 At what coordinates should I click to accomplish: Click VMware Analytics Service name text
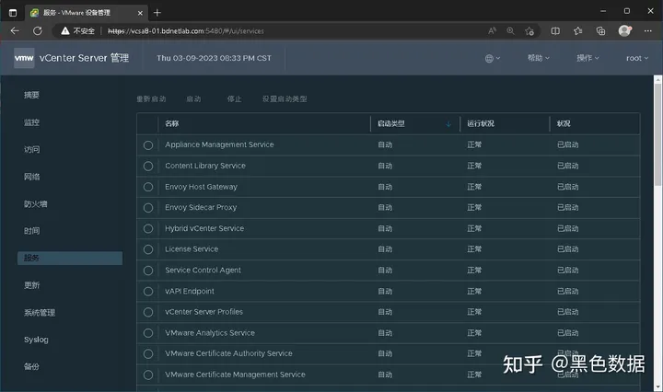pyautogui.click(x=210, y=333)
